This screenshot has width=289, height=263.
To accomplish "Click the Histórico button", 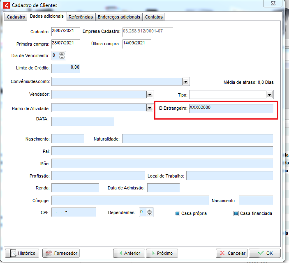I will tap(22, 253).
